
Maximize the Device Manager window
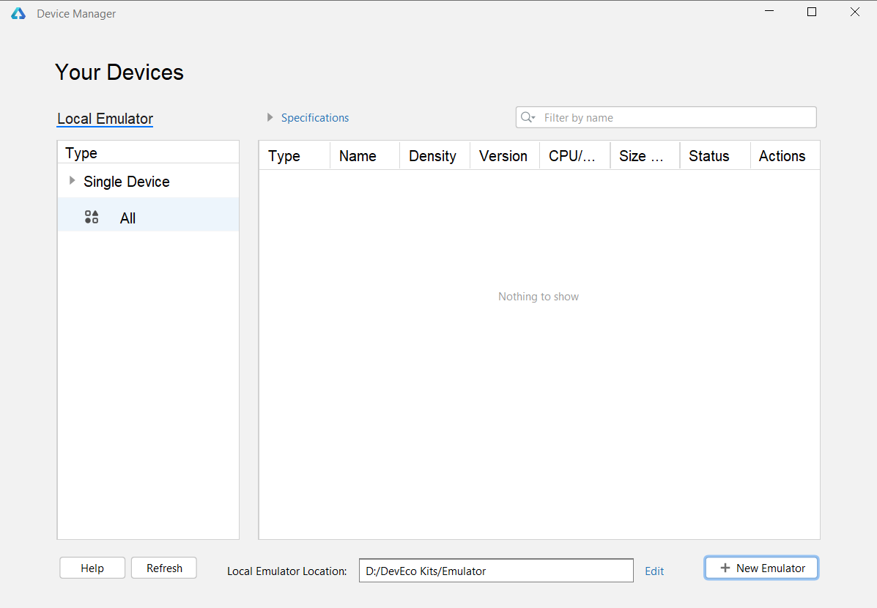(812, 11)
